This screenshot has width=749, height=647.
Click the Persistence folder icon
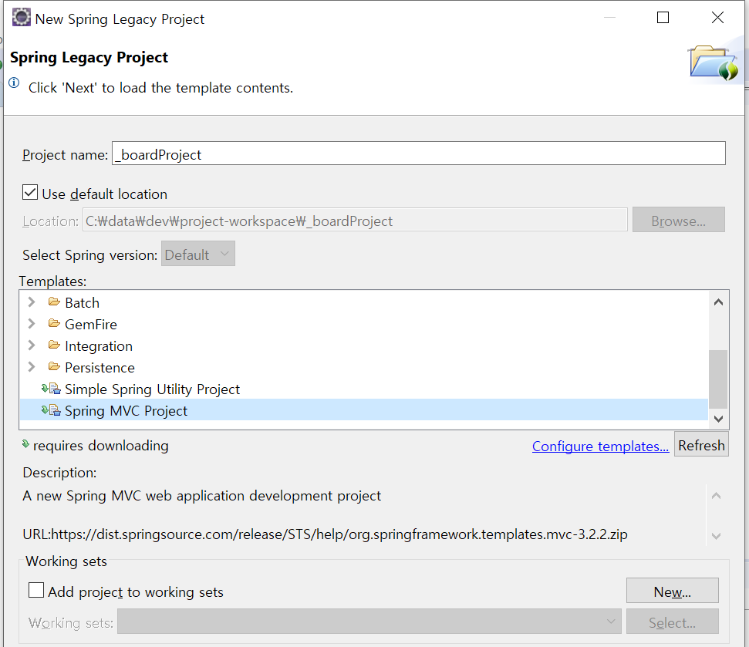tap(54, 367)
